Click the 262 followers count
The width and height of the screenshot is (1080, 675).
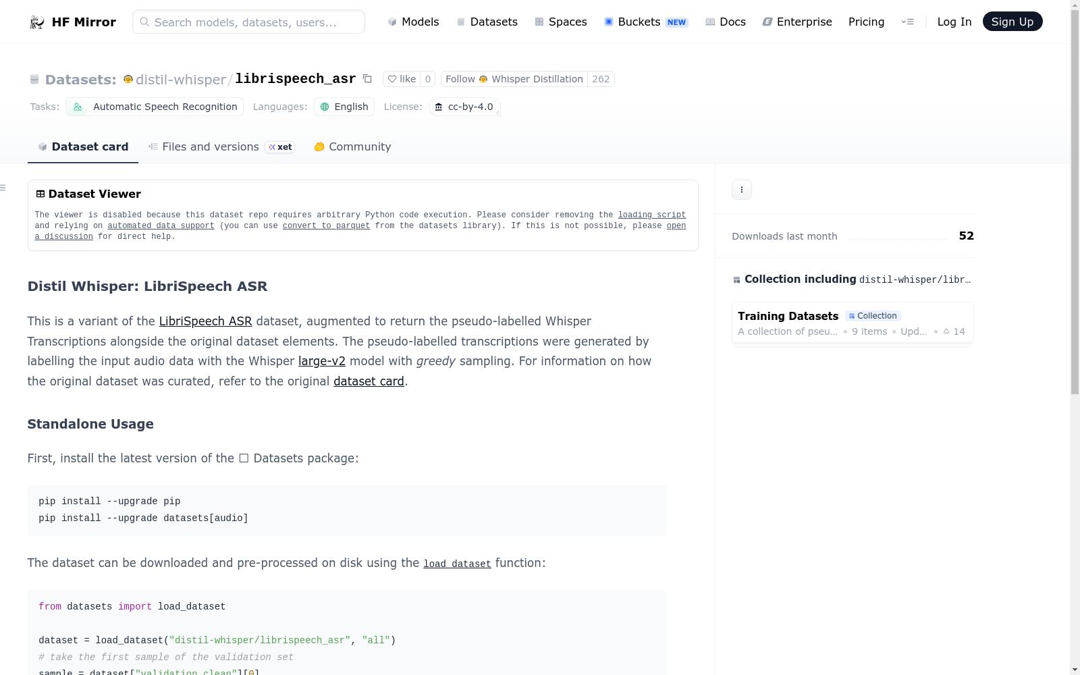(x=601, y=79)
